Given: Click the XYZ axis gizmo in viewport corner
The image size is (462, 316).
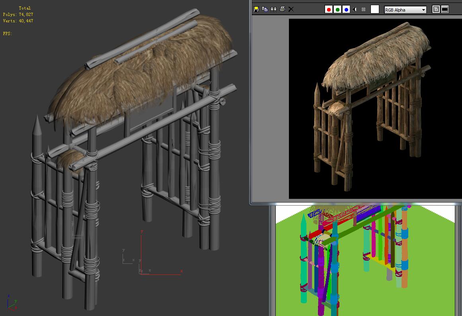Looking at the screenshot, I should pyautogui.click(x=11, y=302).
